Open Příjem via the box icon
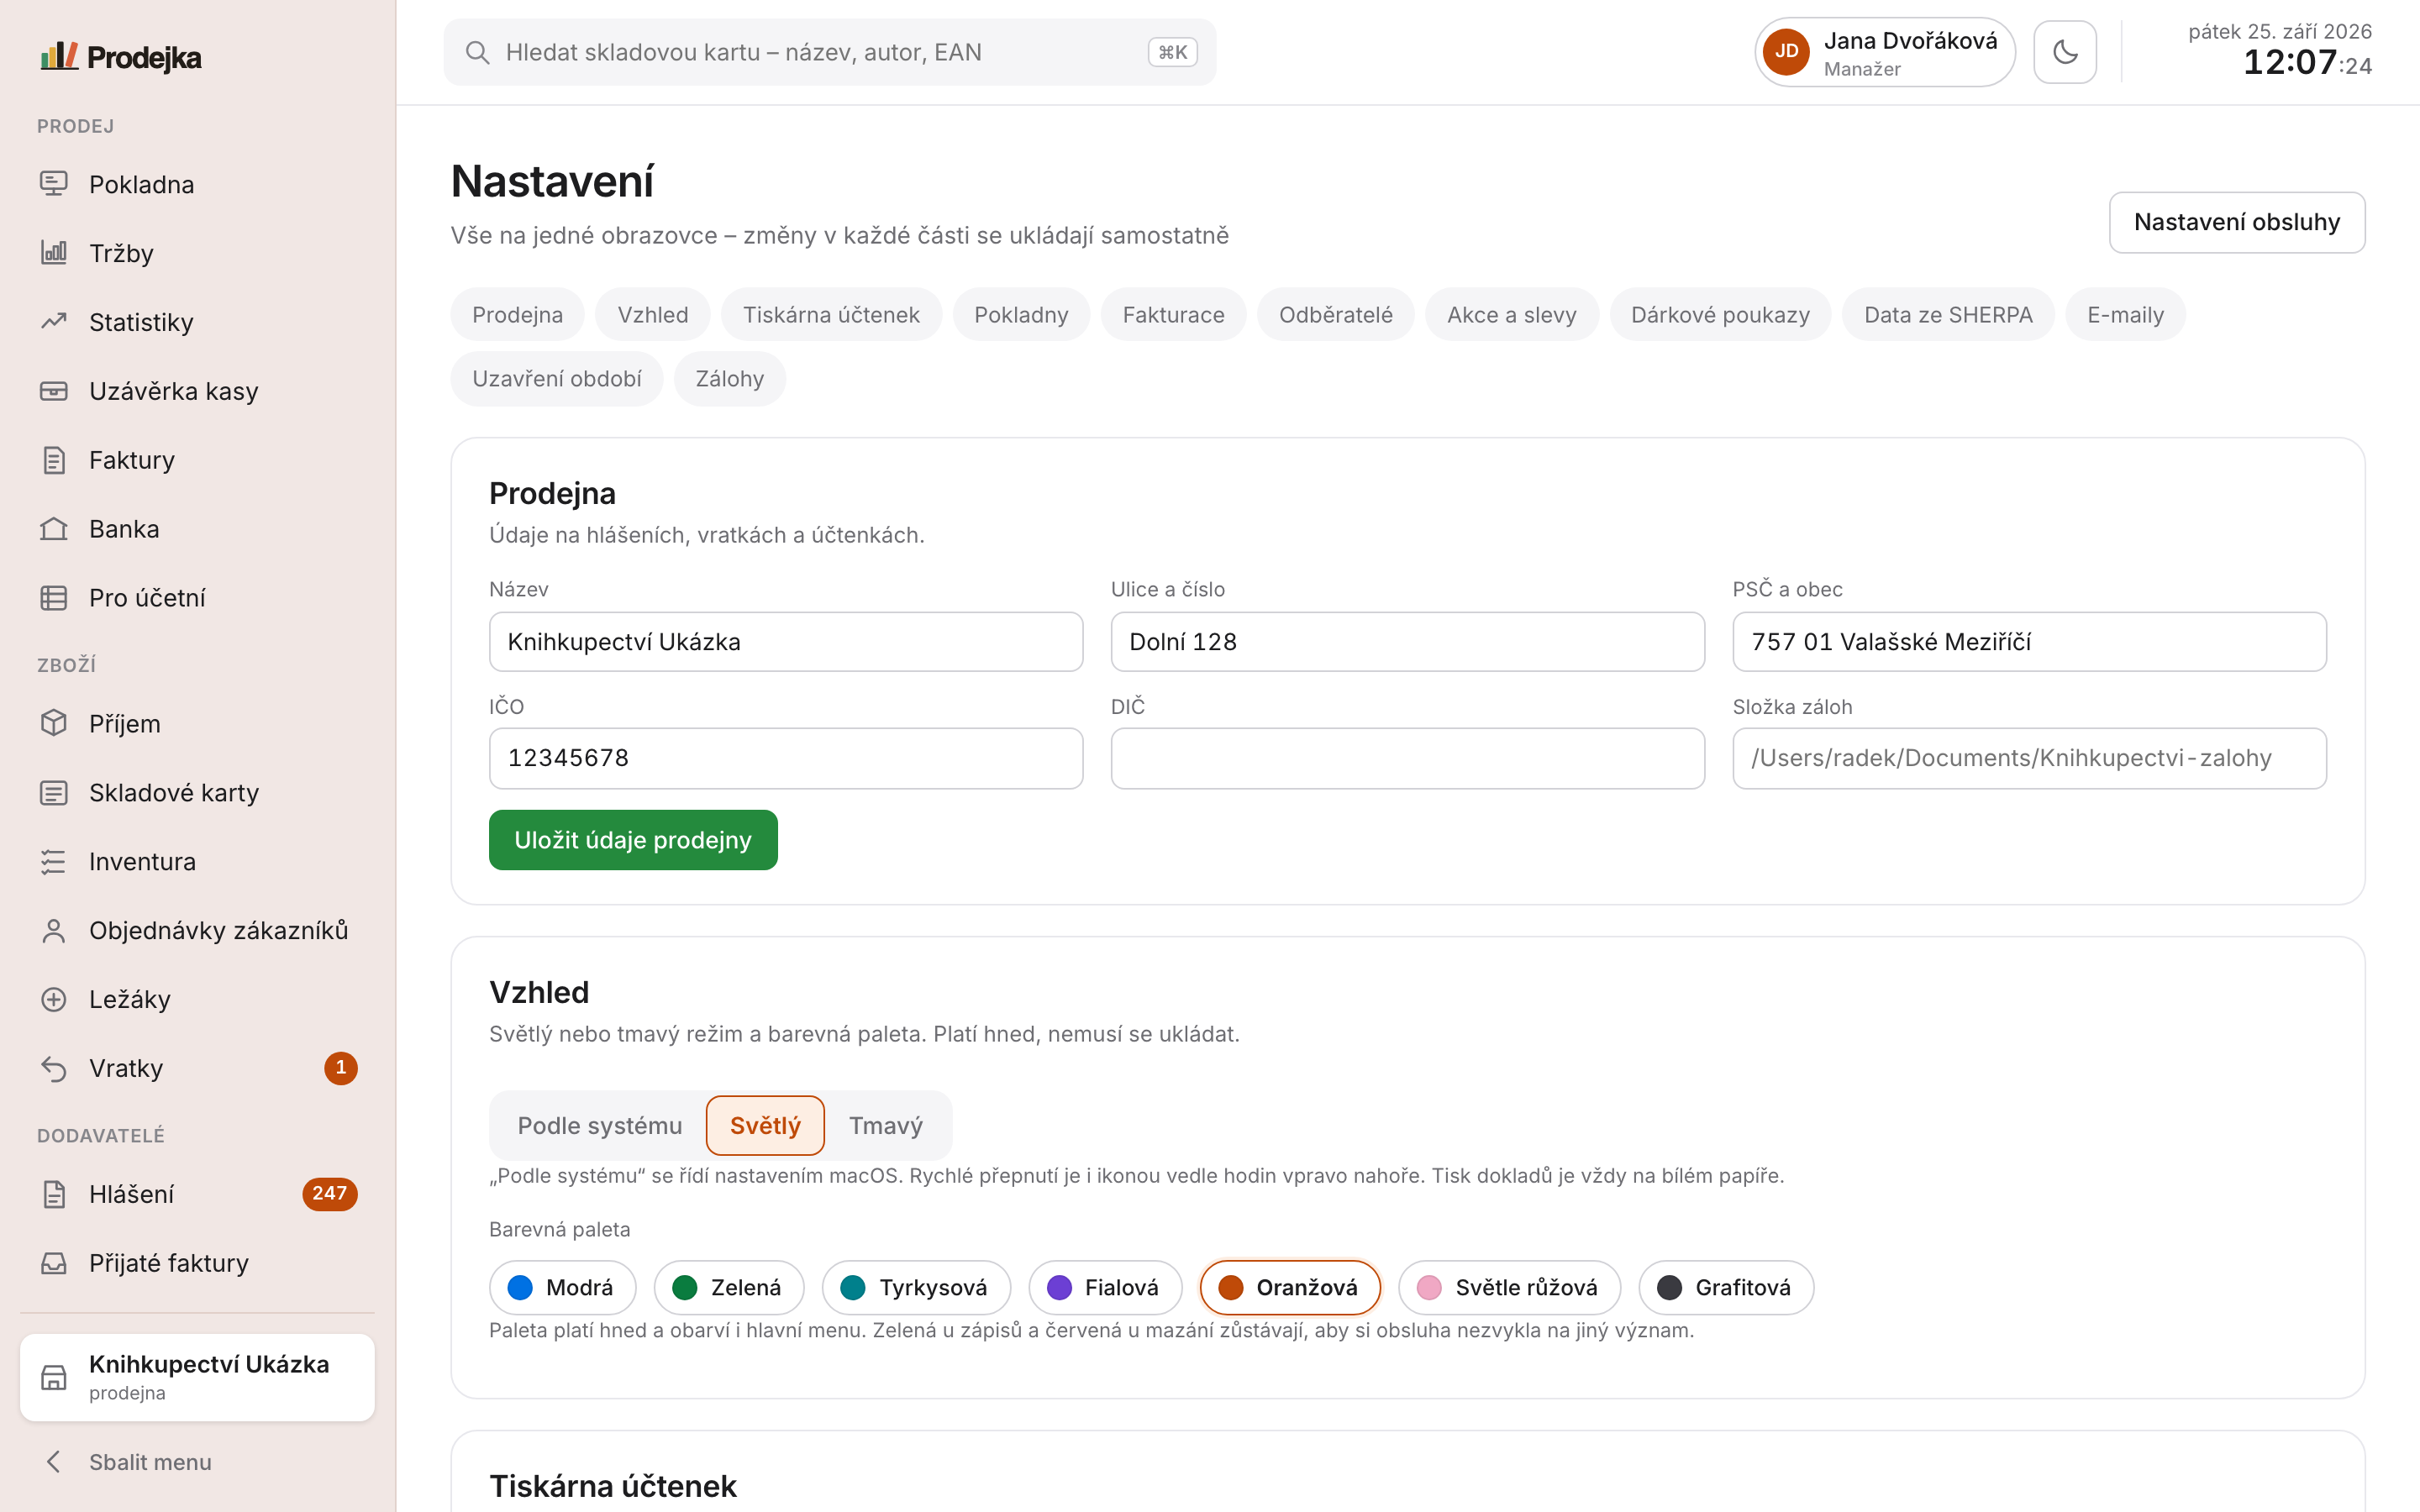The height and width of the screenshot is (1512, 2420). 53,723
